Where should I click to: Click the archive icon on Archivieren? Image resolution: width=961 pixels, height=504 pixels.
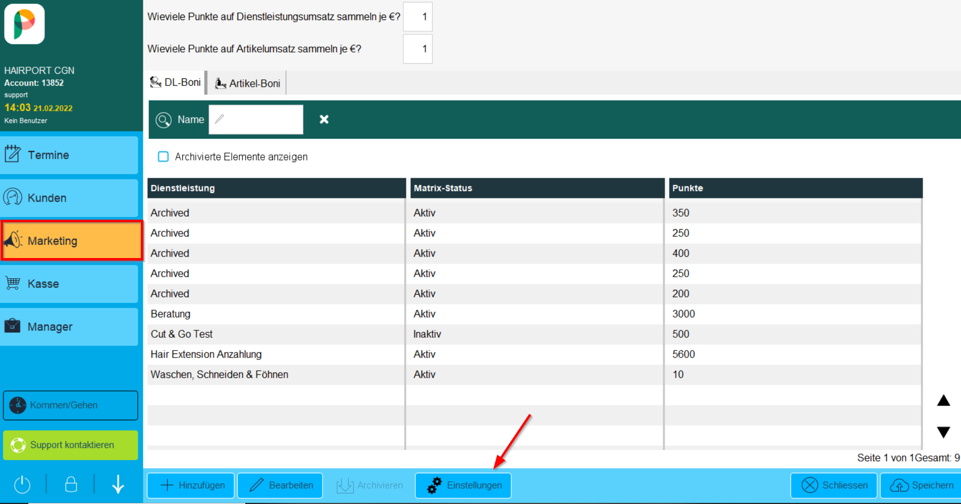345,486
